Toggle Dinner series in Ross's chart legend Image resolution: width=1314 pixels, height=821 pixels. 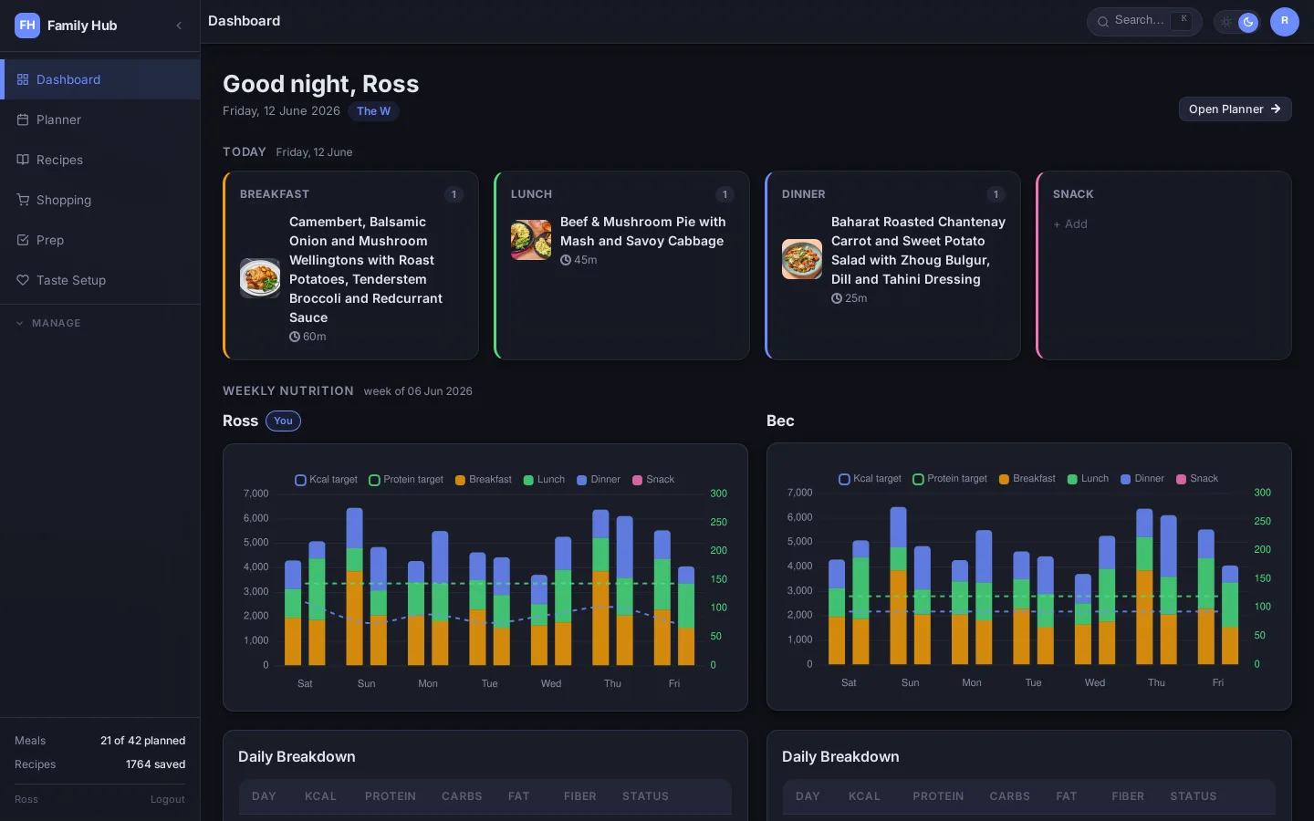[x=599, y=480]
